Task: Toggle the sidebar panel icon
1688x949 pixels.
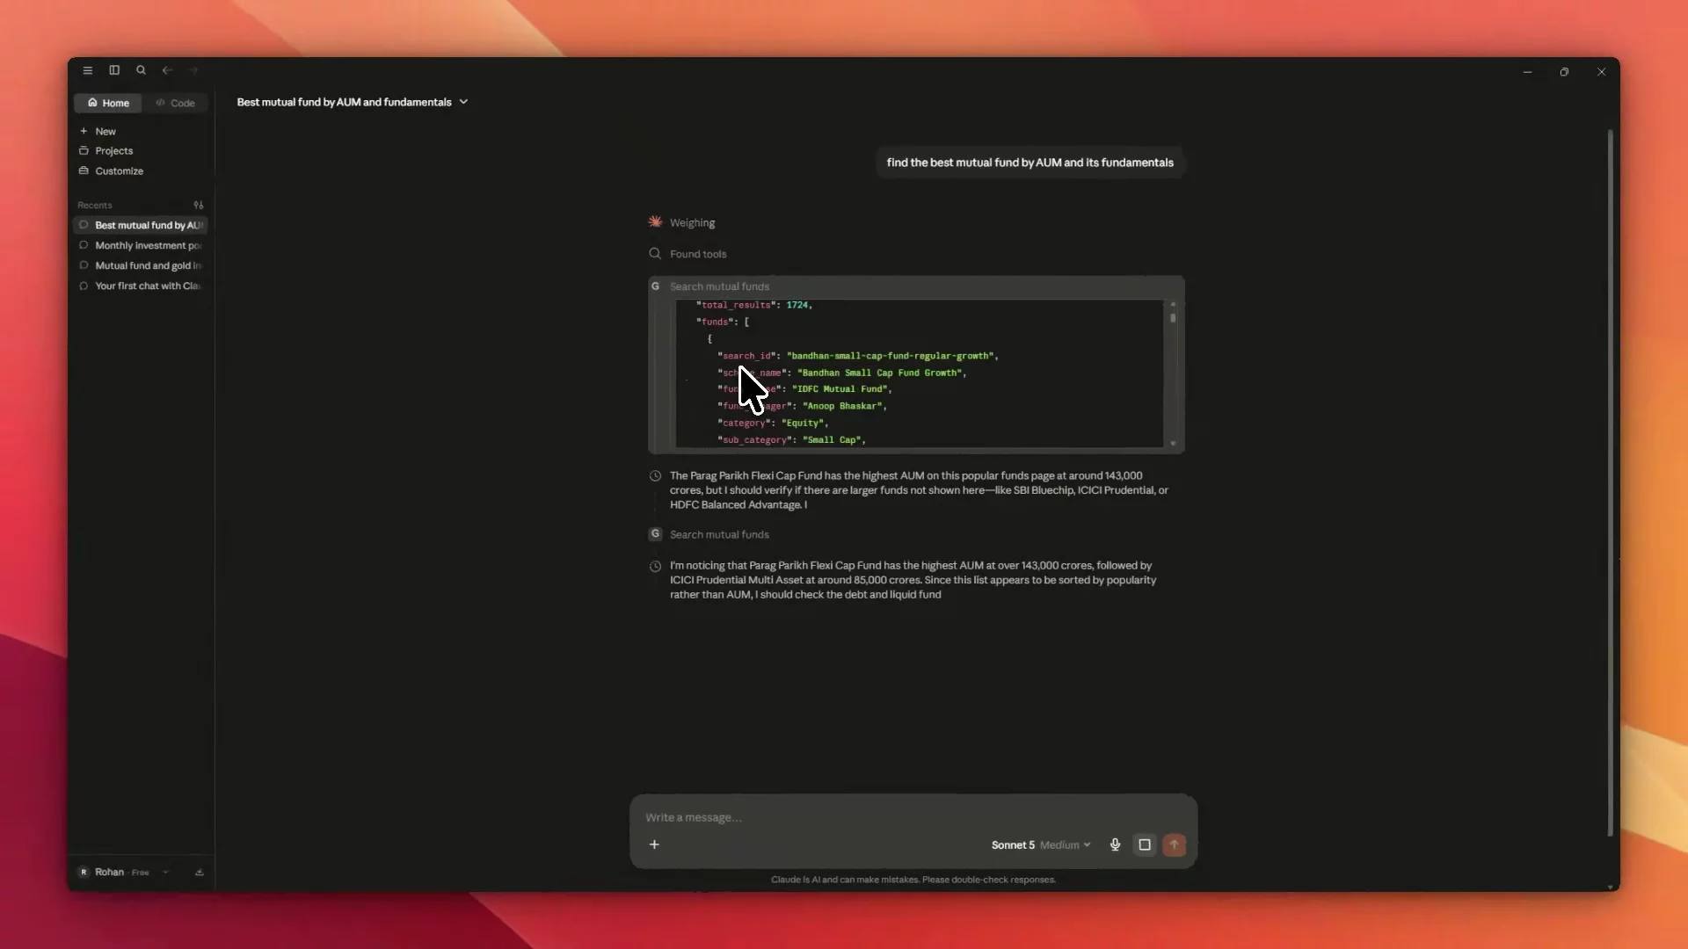Action: (114, 70)
